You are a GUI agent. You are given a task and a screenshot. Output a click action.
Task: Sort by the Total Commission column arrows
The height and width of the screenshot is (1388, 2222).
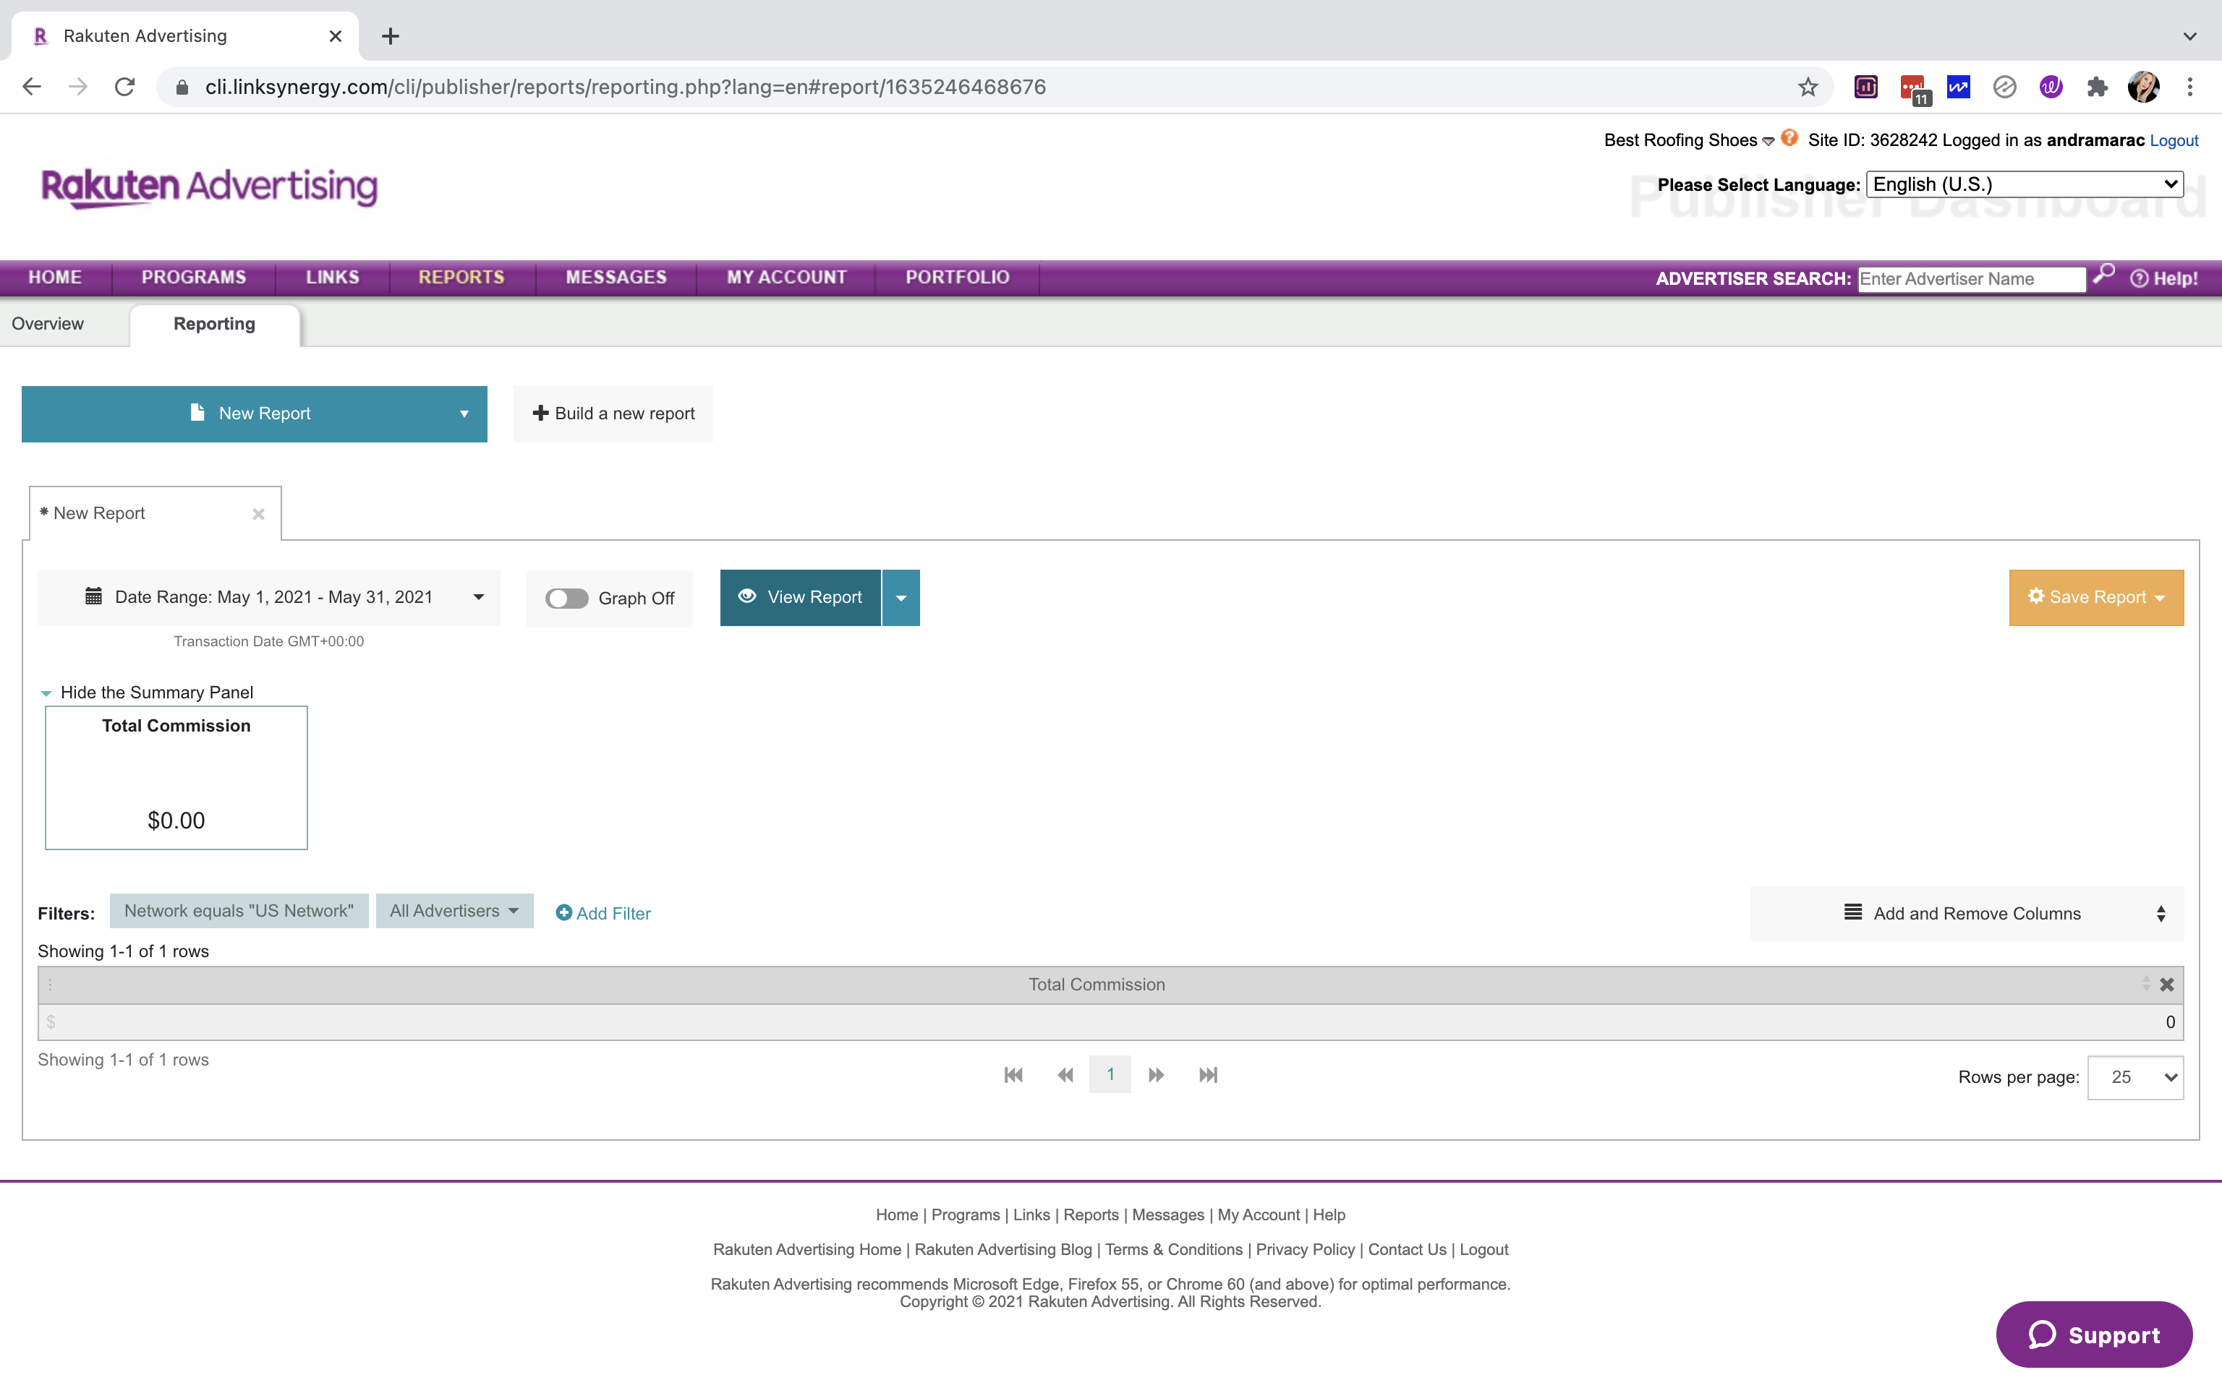coord(2146,984)
